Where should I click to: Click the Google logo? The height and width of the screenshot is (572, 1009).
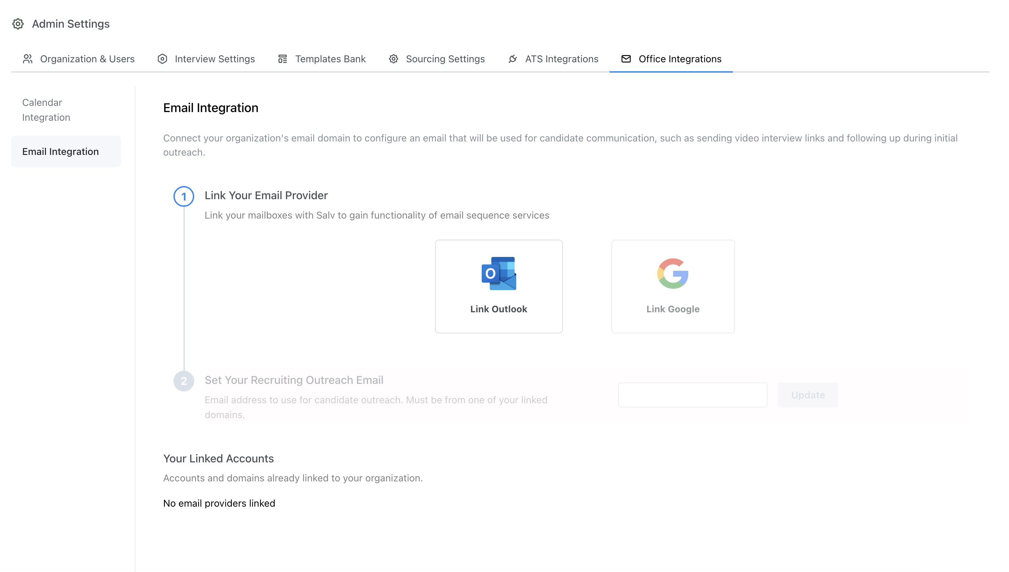(672, 274)
